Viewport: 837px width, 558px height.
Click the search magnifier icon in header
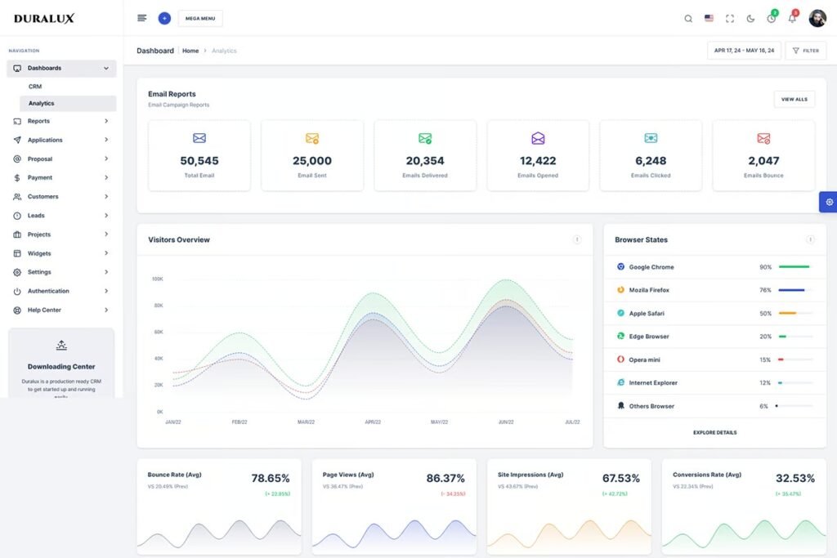(688, 19)
